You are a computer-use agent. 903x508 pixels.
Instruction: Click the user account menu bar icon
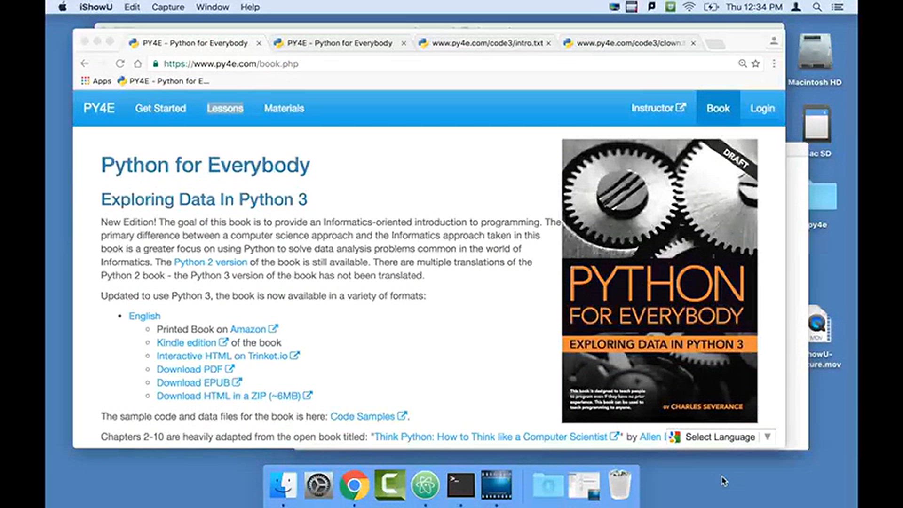tap(796, 7)
